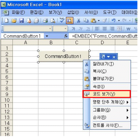
Task: Select column B header
Action: [51, 42]
